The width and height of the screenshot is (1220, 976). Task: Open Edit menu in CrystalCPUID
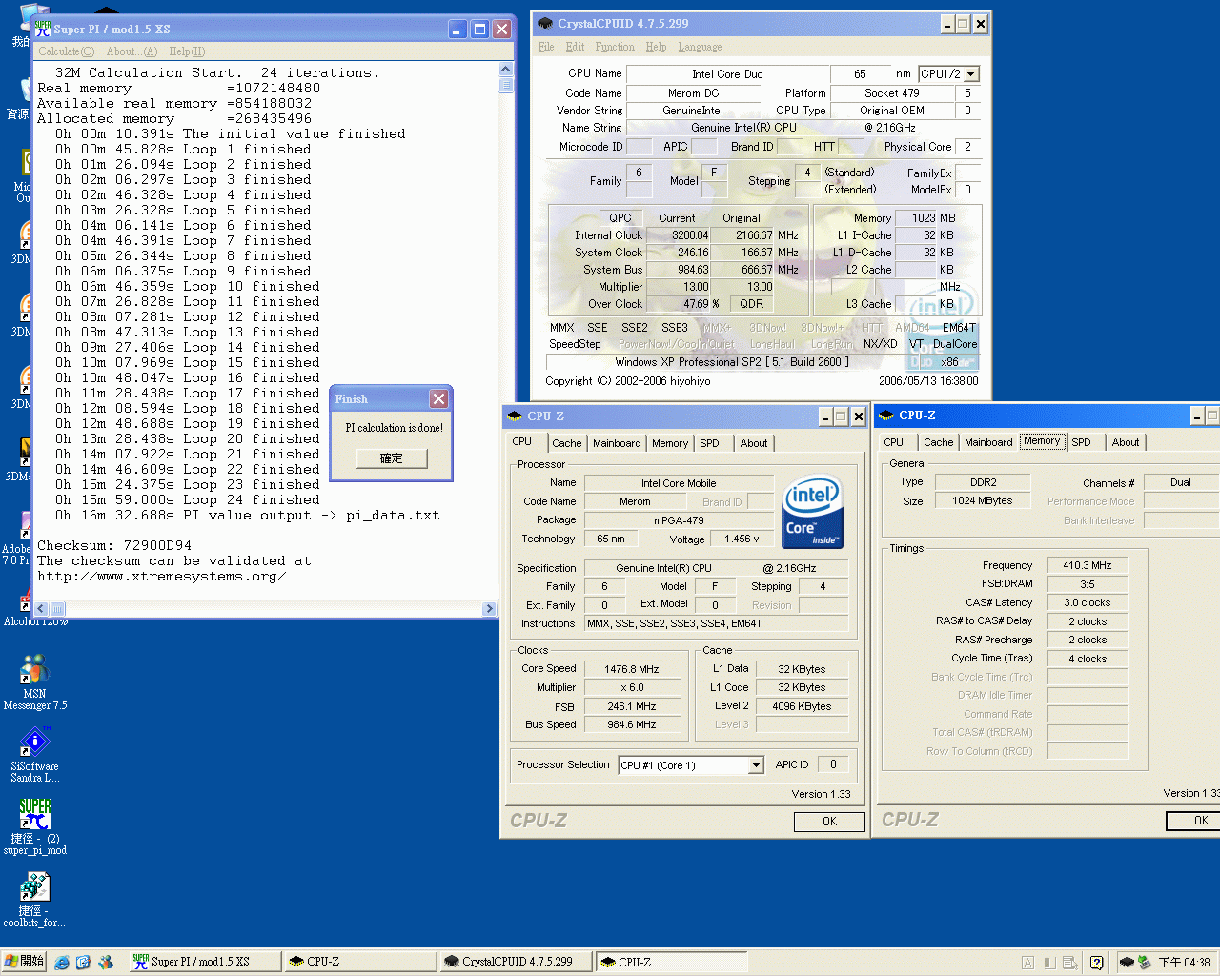coord(575,47)
